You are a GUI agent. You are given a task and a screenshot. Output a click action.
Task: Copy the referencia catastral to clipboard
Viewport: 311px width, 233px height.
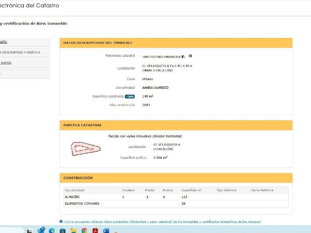[x=183, y=57]
